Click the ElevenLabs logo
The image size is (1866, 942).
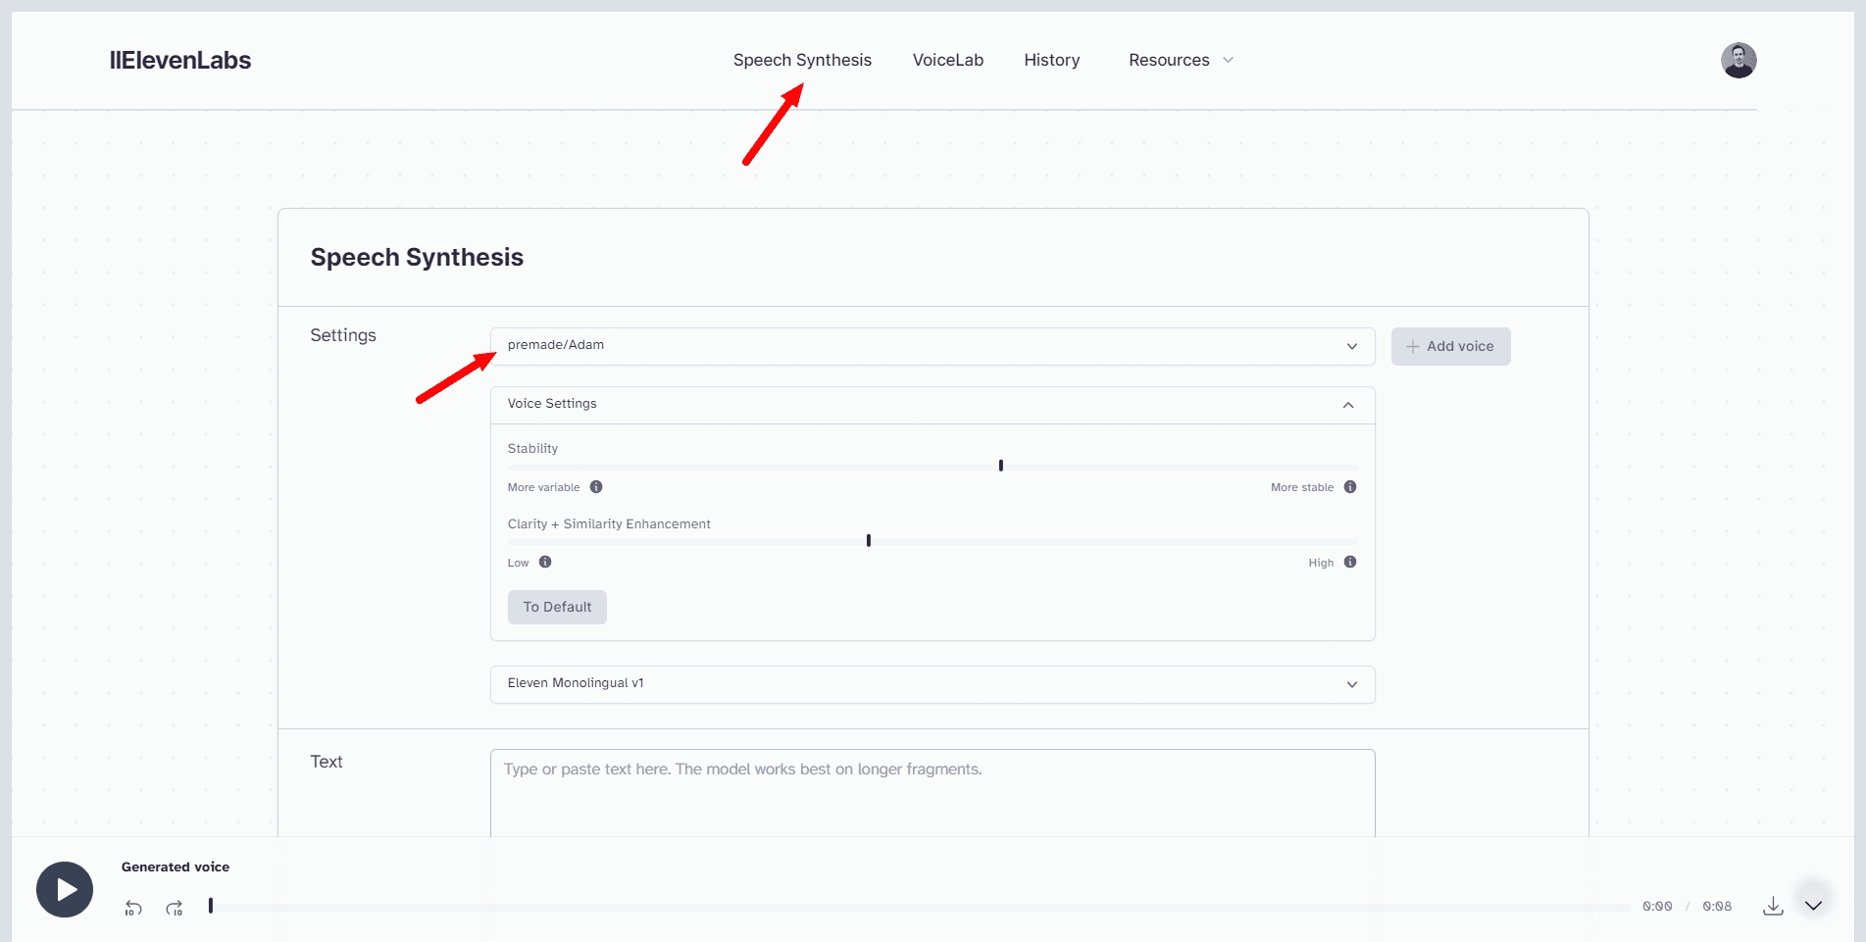tap(180, 60)
